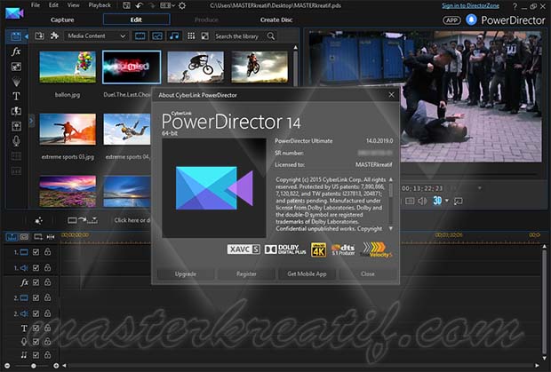Lock music track
This screenshot has height=372, width=551.
point(47,355)
